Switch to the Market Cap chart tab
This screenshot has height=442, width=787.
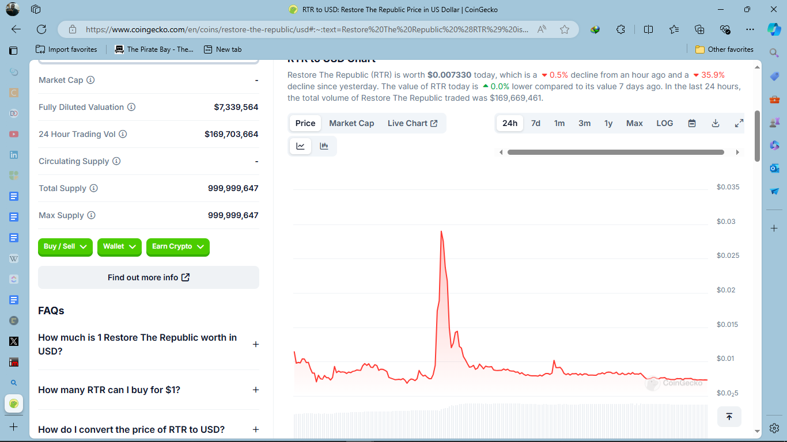point(351,123)
